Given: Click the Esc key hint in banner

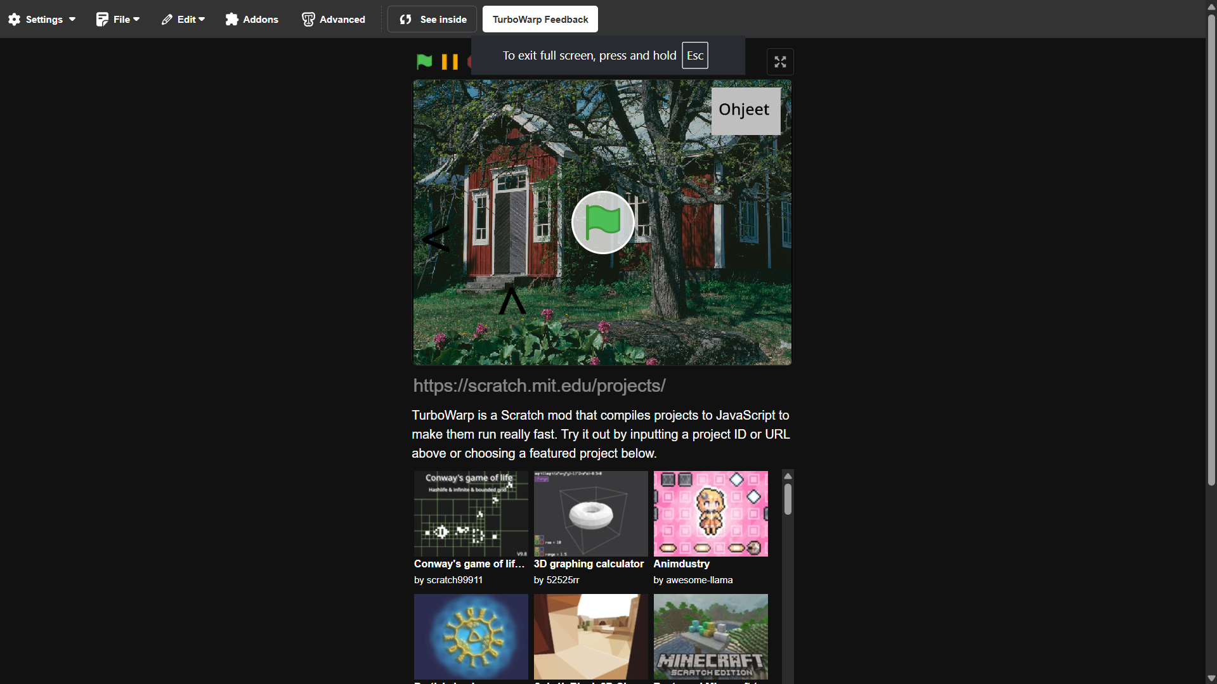Looking at the screenshot, I should coord(695,56).
